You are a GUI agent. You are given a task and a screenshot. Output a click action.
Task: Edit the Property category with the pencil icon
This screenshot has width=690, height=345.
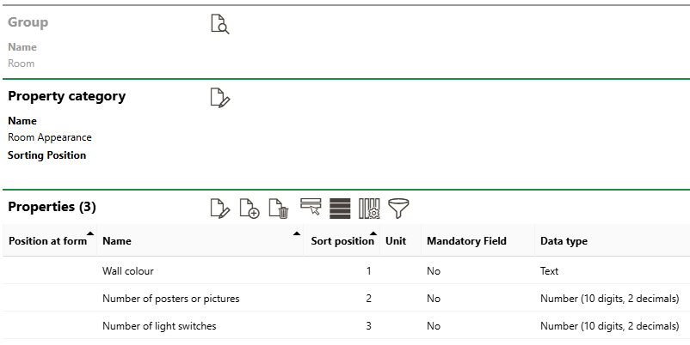pos(220,98)
